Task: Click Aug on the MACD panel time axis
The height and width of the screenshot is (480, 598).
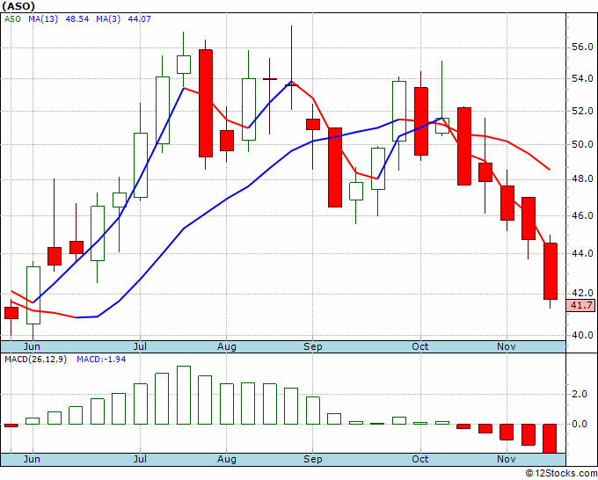Action: pos(227,459)
